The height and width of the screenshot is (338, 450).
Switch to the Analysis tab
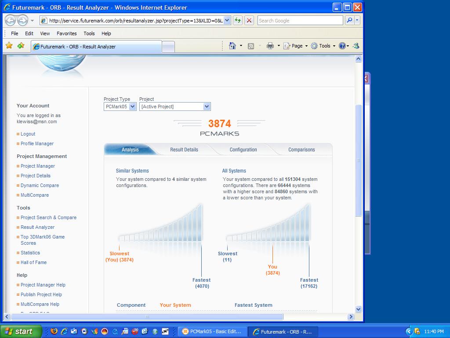pyautogui.click(x=130, y=150)
